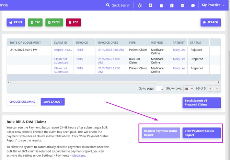The height and width of the screenshot is (160, 230).
Task: Click the checkmark tasks icon
Action: (182, 5)
